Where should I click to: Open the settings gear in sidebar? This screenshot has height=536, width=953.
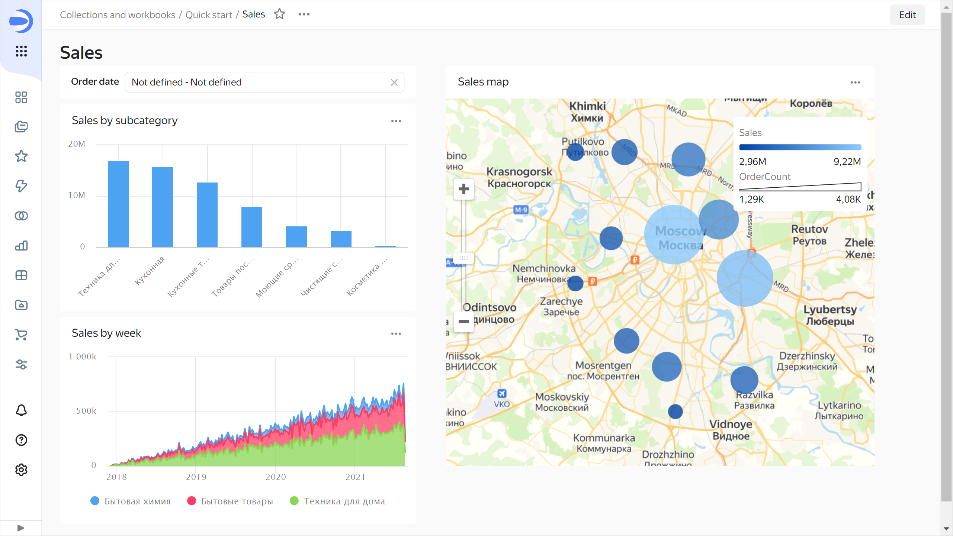tap(21, 470)
